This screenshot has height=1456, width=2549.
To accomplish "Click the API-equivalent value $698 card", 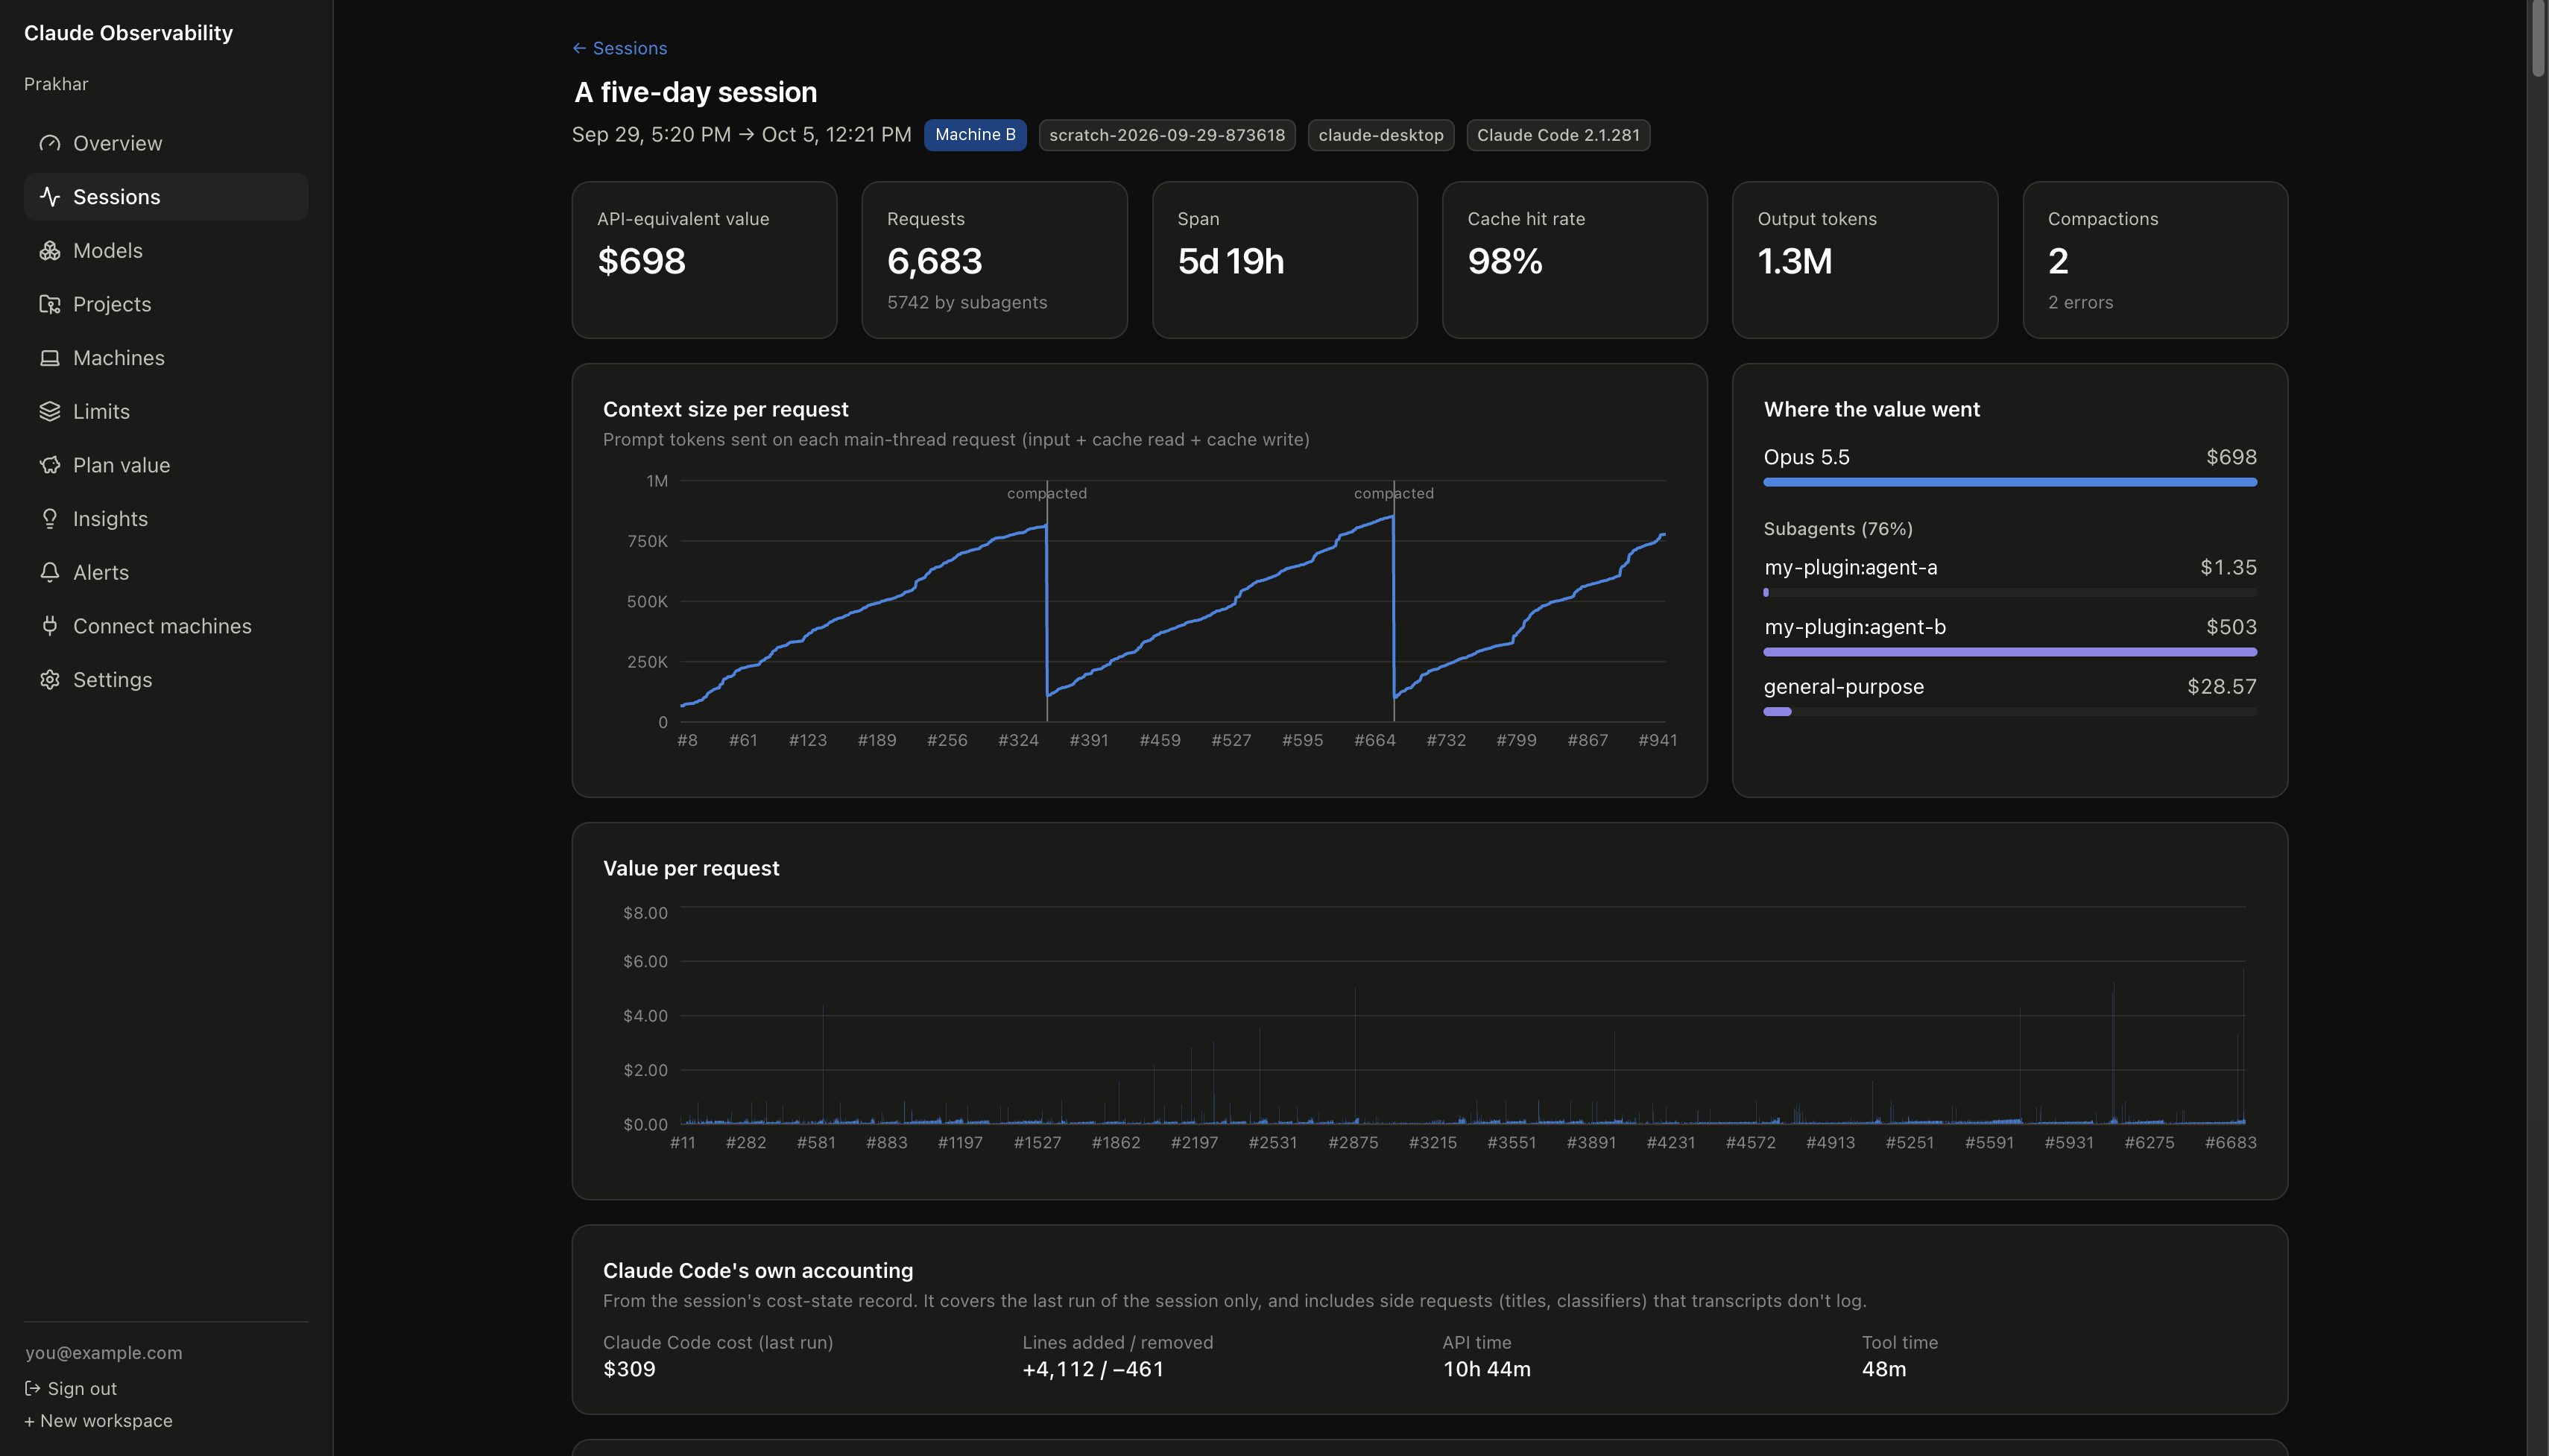I will click(x=704, y=260).
